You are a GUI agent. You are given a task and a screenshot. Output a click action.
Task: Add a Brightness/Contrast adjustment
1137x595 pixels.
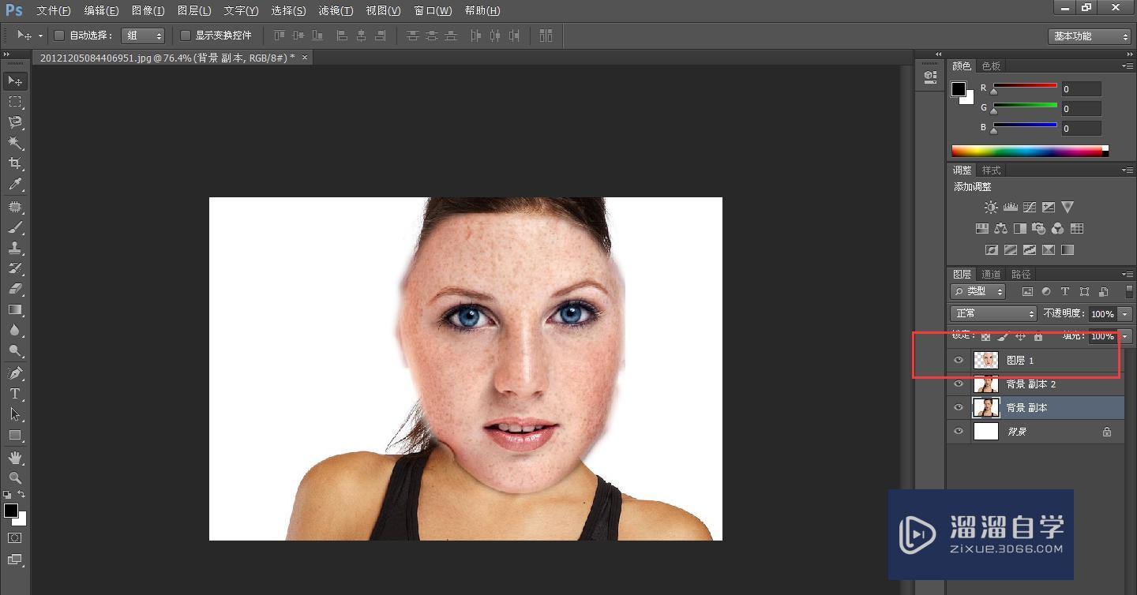[991, 207]
